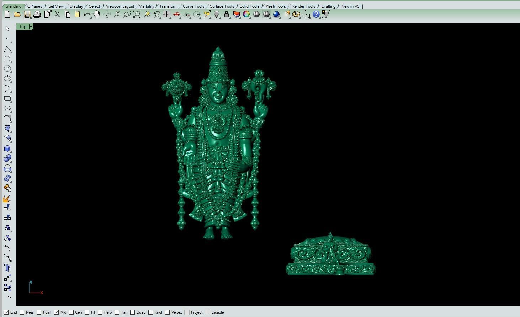This screenshot has width=520, height=317.
Task: Pick the Circle tool in sidebar
Action: (7, 69)
